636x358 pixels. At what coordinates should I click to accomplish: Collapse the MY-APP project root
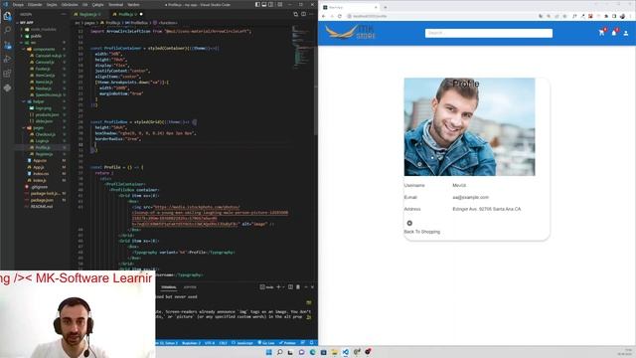(x=27, y=23)
